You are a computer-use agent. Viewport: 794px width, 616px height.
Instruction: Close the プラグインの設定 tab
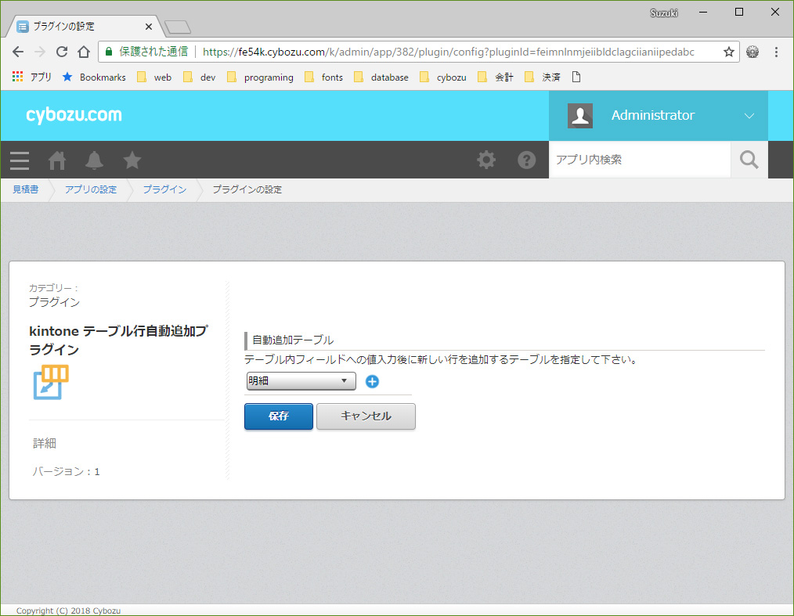pyautogui.click(x=148, y=27)
